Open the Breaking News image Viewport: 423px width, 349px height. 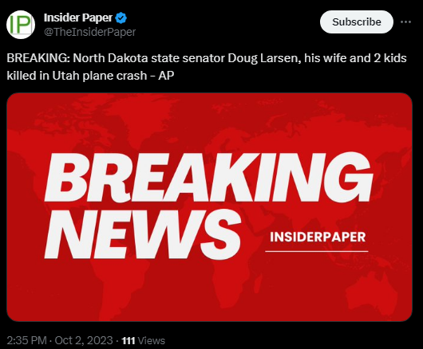[209, 207]
